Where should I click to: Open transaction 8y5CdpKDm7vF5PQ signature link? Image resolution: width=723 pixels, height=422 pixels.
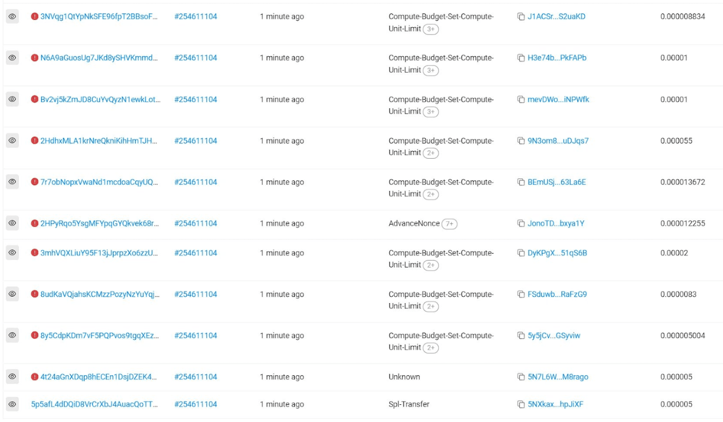point(100,335)
